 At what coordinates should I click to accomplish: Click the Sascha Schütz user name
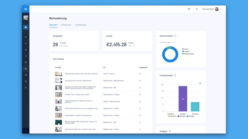[208, 9]
